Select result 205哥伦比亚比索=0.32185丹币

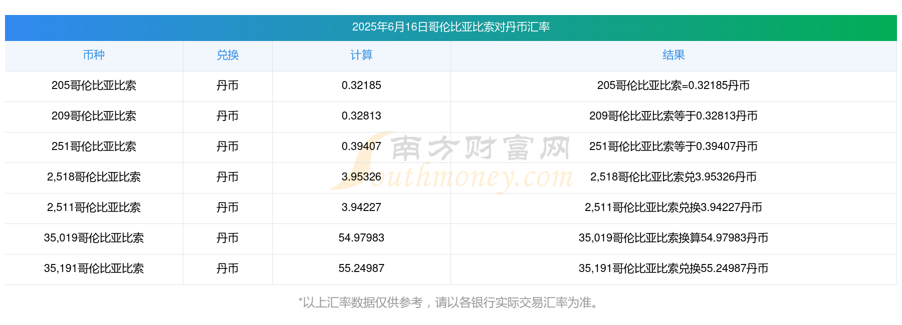[x=673, y=85]
